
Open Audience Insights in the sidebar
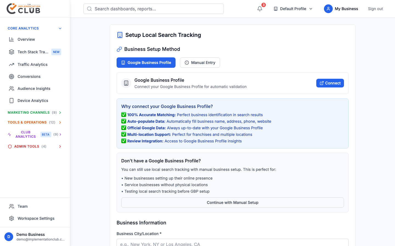(x=34, y=89)
